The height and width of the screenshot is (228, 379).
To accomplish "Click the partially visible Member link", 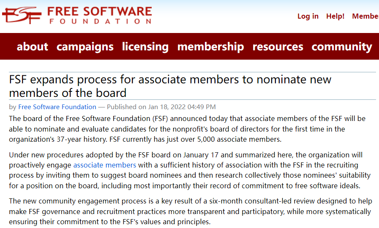I will click(365, 16).
